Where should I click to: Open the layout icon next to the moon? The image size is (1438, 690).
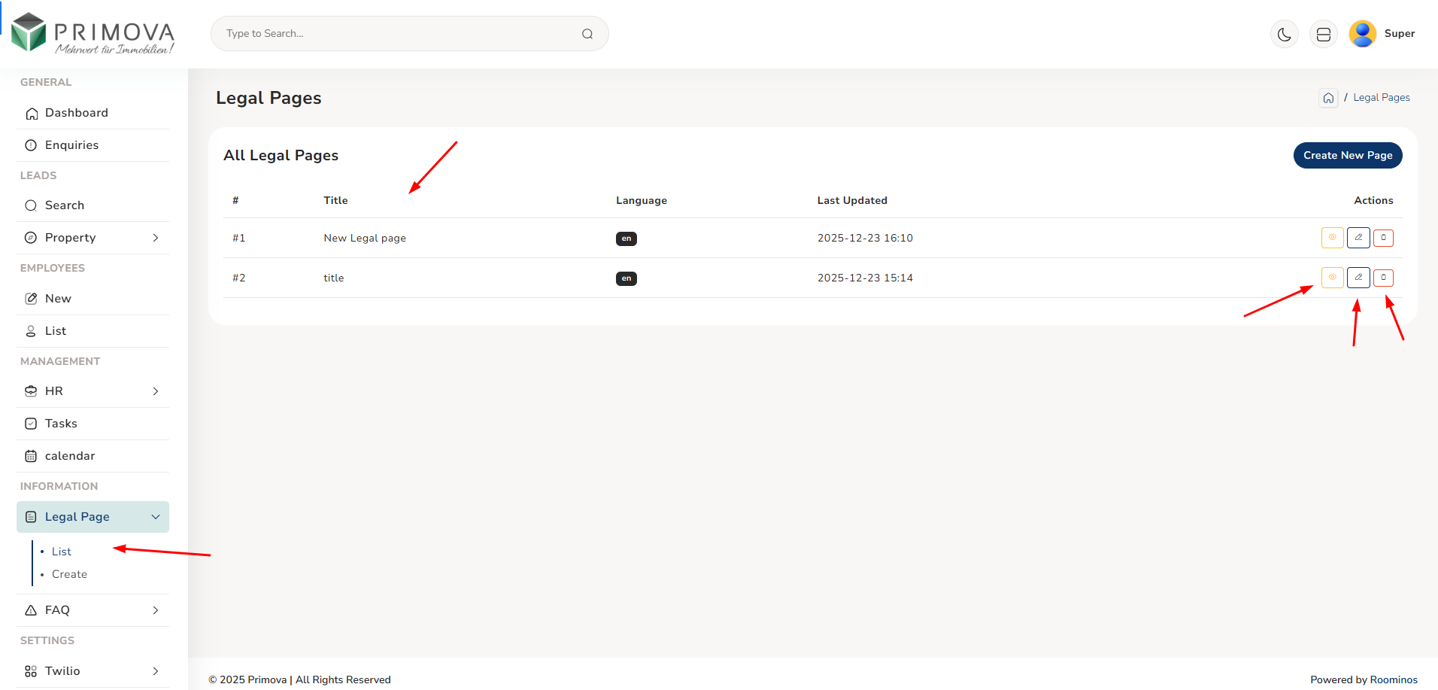(x=1324, y=34)
